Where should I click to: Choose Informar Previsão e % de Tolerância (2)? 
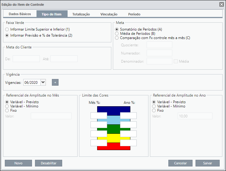click(39, 35)
